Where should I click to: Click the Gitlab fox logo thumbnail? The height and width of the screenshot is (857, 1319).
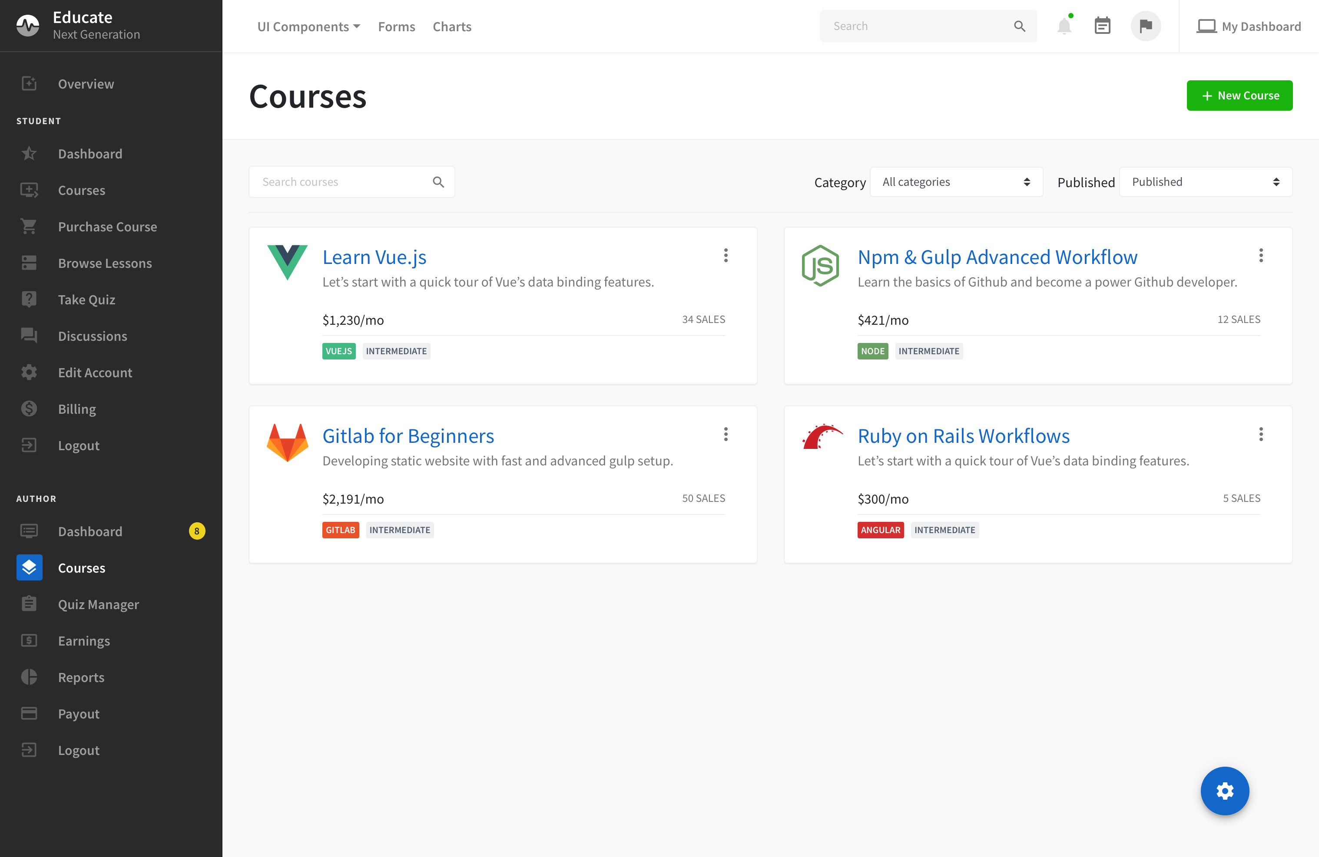(x=287, y=443)
